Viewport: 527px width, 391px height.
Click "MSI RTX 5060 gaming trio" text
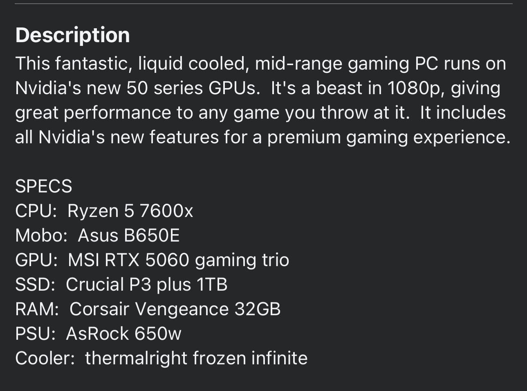click(x=178, y=260)
